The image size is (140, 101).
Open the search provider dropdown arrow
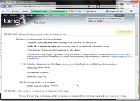[x=136, y=6]
